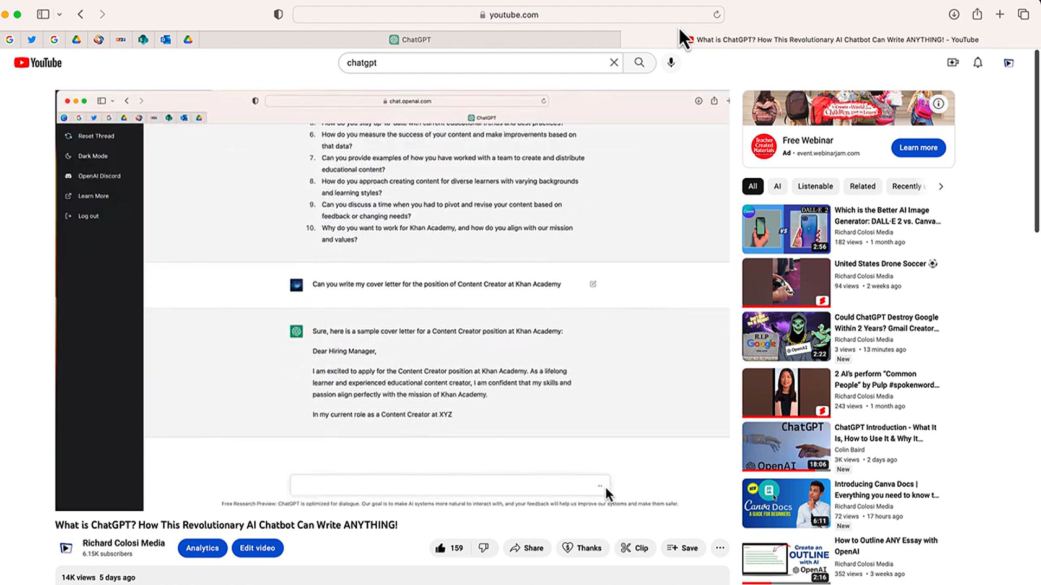Save the video to a playlist
The height and width of the screenshot is (585, 1041).
(x=683, y=548)
